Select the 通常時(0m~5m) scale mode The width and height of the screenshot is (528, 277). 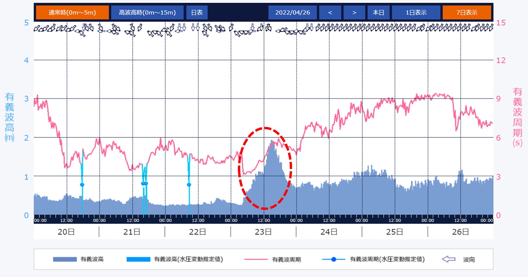coord(72,12)
